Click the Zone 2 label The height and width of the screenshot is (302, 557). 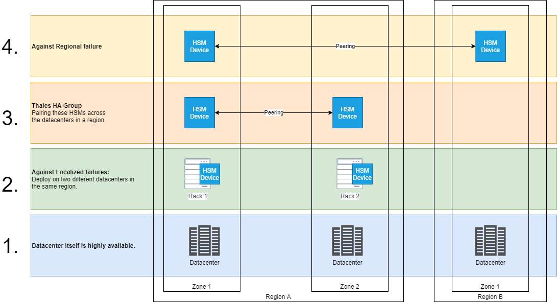(x=349, y=287)
